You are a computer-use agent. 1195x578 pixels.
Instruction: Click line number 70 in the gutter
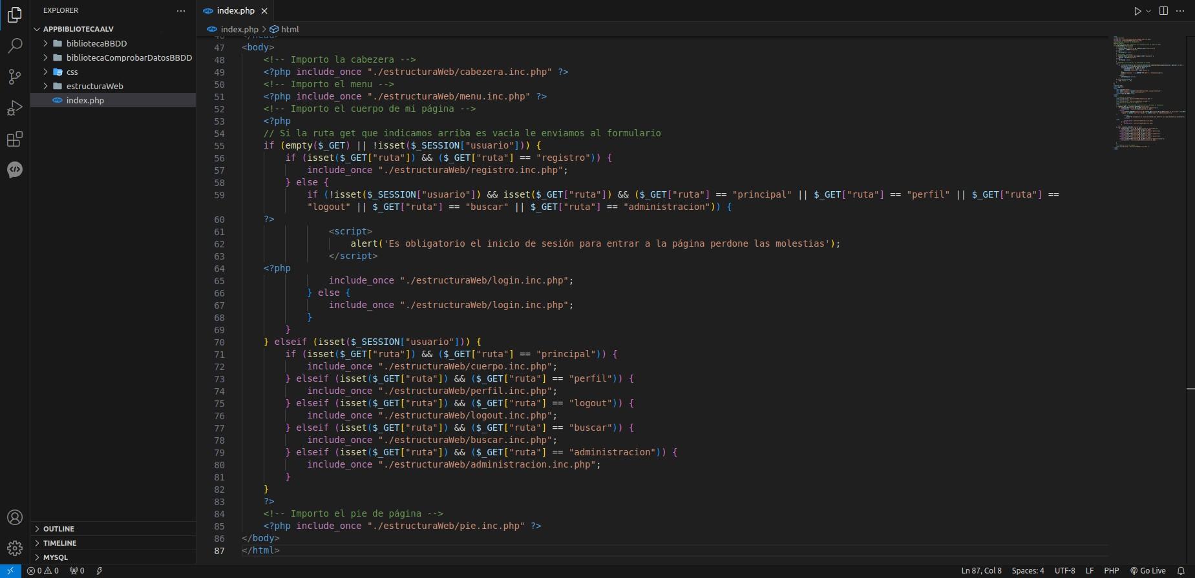220,342
